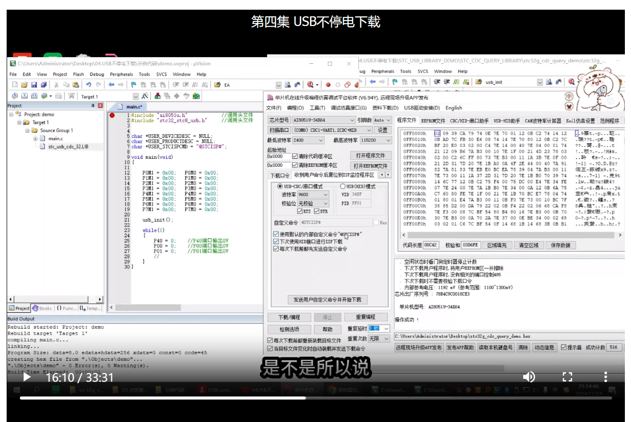Image resolution: width=631 pixels, height=422 pixels.
Task: Click Manage Project Items colored blocks icon
Action: [158, 96]
